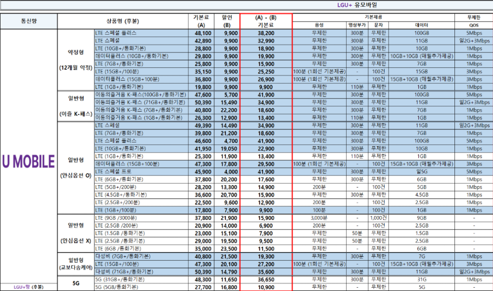Click the (A) - (B) 기본료 header

pyautogui.click(x=266, y=21)
